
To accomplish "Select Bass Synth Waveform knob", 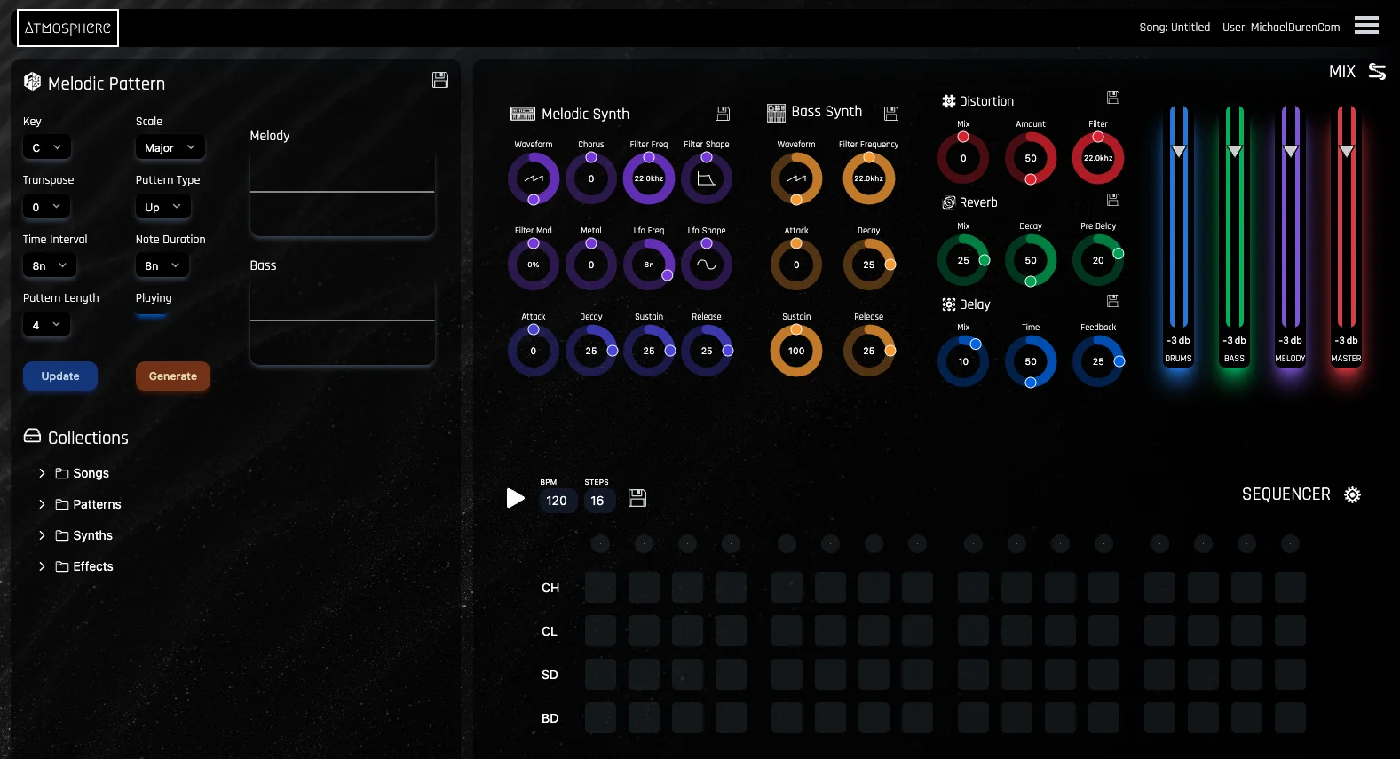I will tap(796, 178).
